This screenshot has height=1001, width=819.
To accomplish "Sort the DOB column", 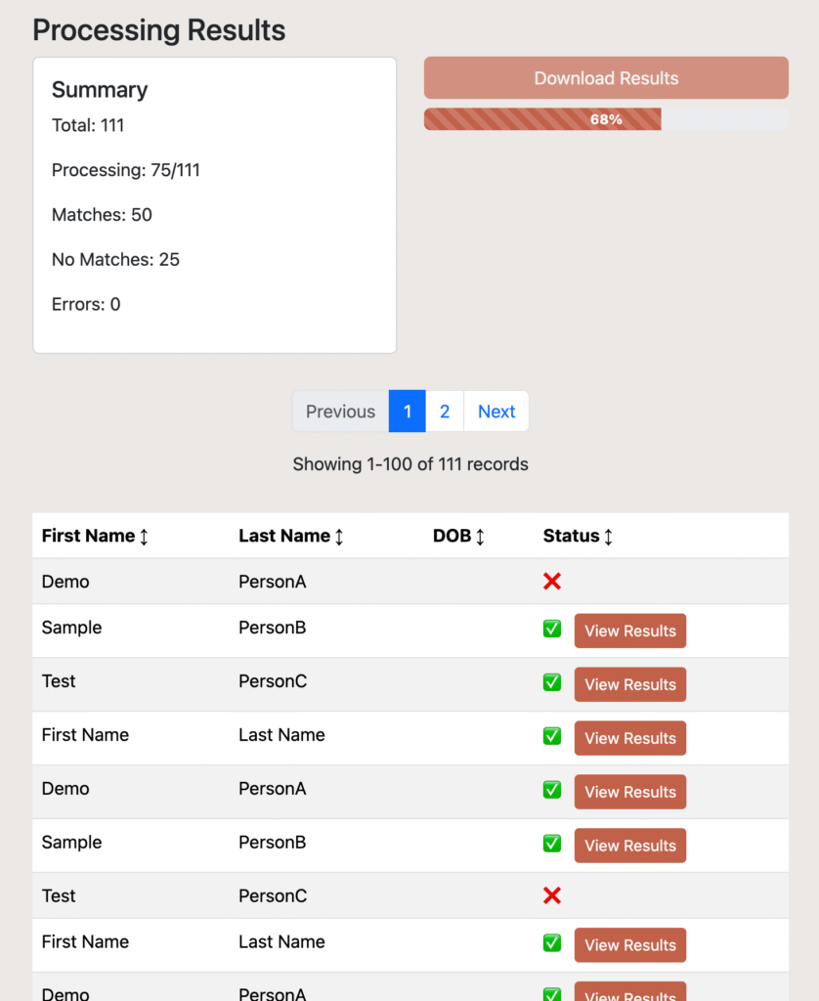I will (x=459, y=536).
